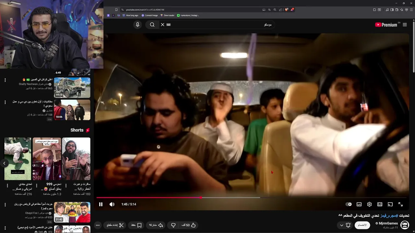Click the browser address bar URL
The image size is (415, 233).
145,10
